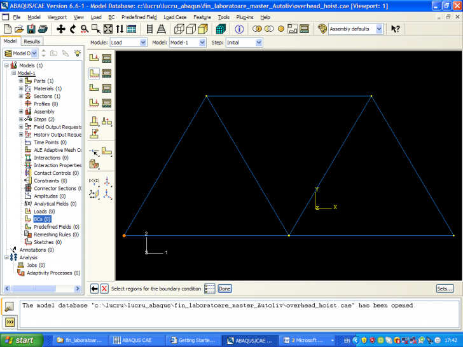Viewport: 463px width, 347px height.
Task: Expand the Materials tree node
Action: click(21, 88)
